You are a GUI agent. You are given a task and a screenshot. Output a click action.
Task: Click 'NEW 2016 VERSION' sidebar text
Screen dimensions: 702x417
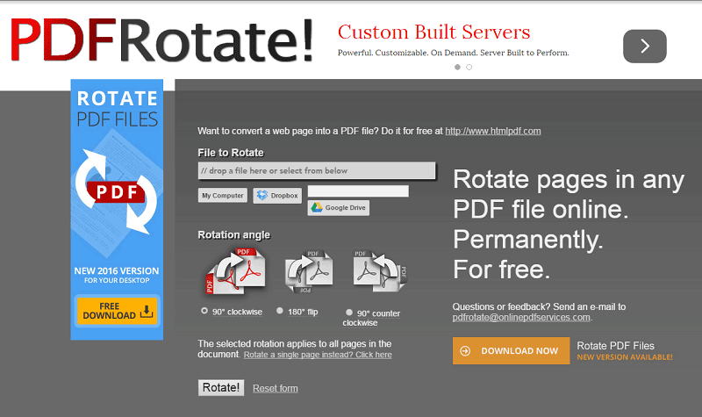pyautogui.click(x=117, y=271)
